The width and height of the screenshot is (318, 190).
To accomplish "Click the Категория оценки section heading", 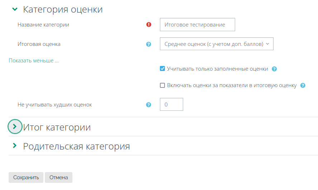I will 63,9.
